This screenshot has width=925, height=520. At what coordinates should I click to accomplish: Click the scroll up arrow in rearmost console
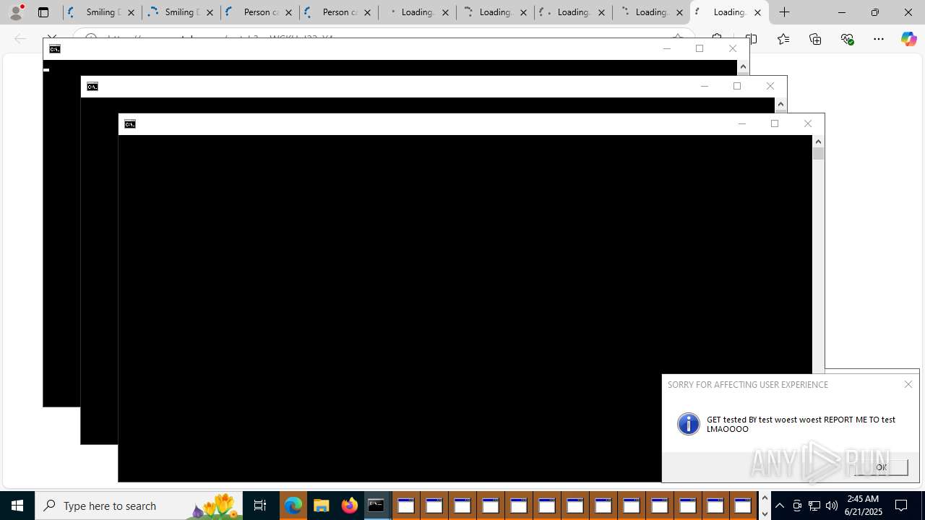coord(743,66)
